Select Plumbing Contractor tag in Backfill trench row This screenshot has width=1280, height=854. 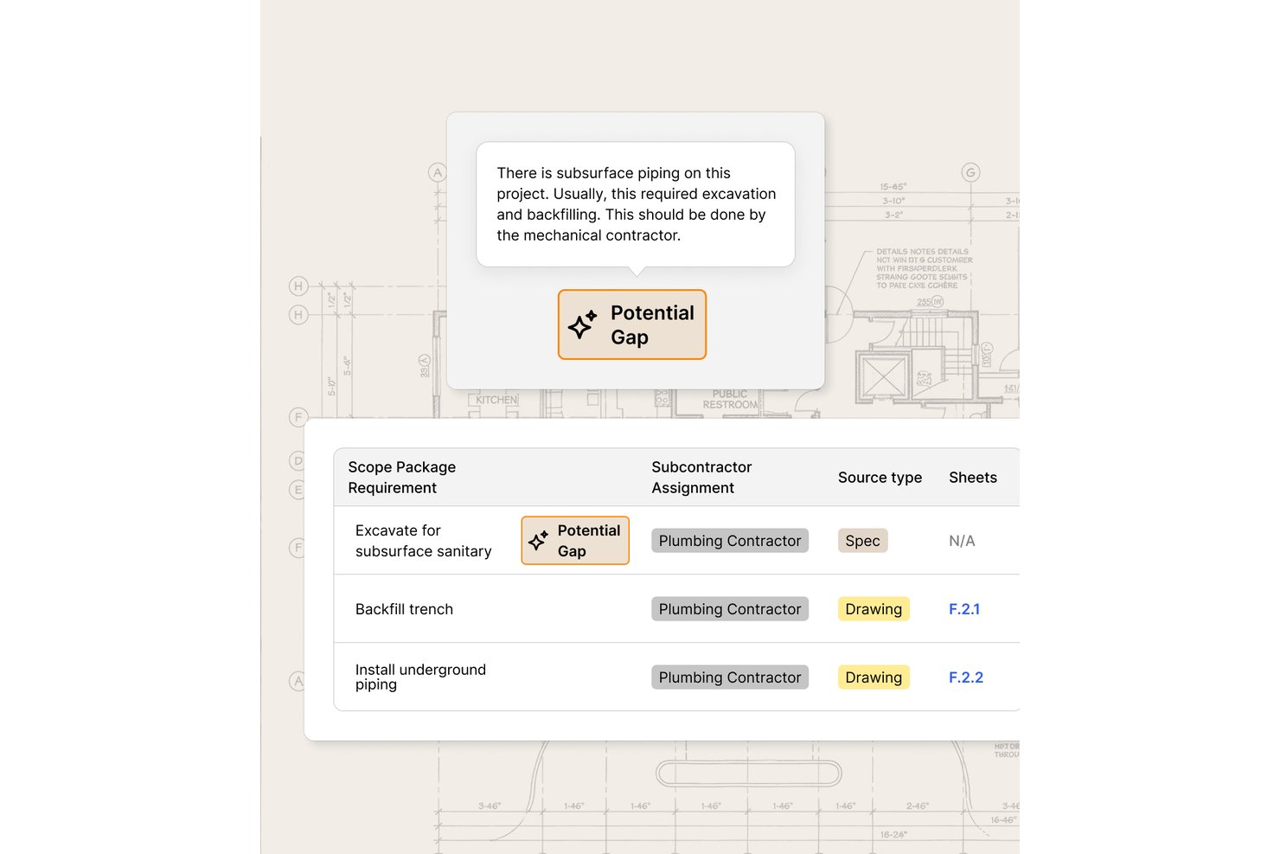click(x=730, y=609)
